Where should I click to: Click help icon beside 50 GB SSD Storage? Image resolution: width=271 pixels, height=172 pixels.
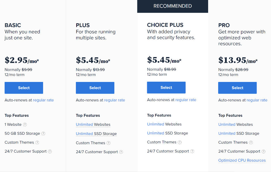click(x=43, y=134)
